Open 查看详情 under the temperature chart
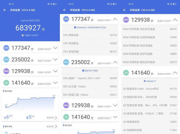This screenshot has height=134, width=180. (52, 118)
